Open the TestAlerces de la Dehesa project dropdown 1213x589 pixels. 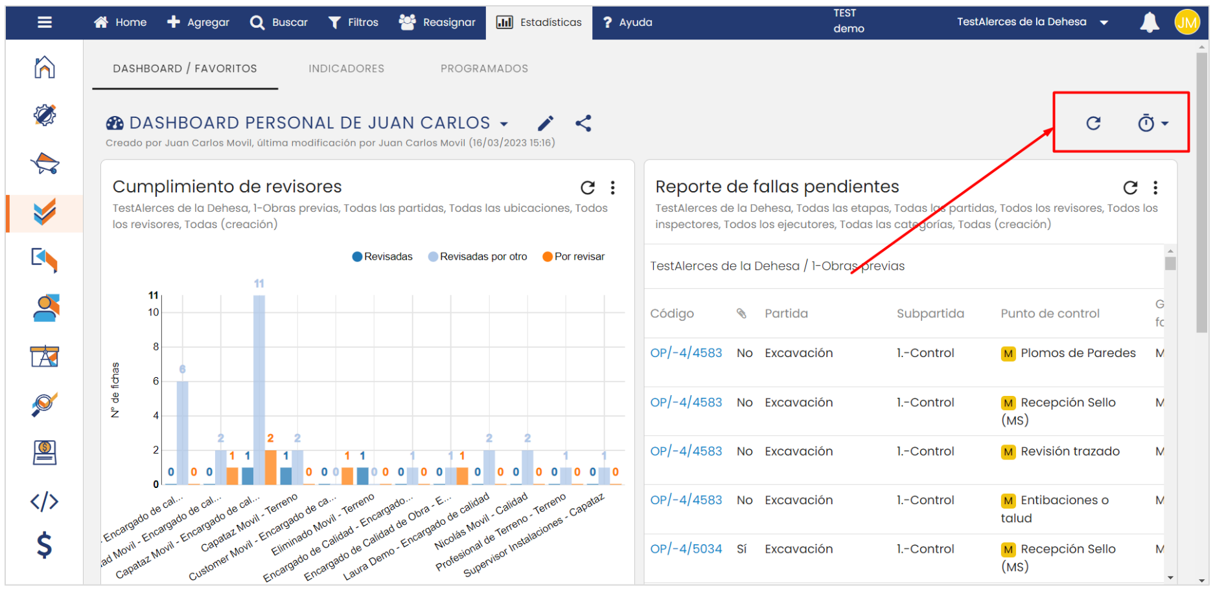pos(1032,22)
